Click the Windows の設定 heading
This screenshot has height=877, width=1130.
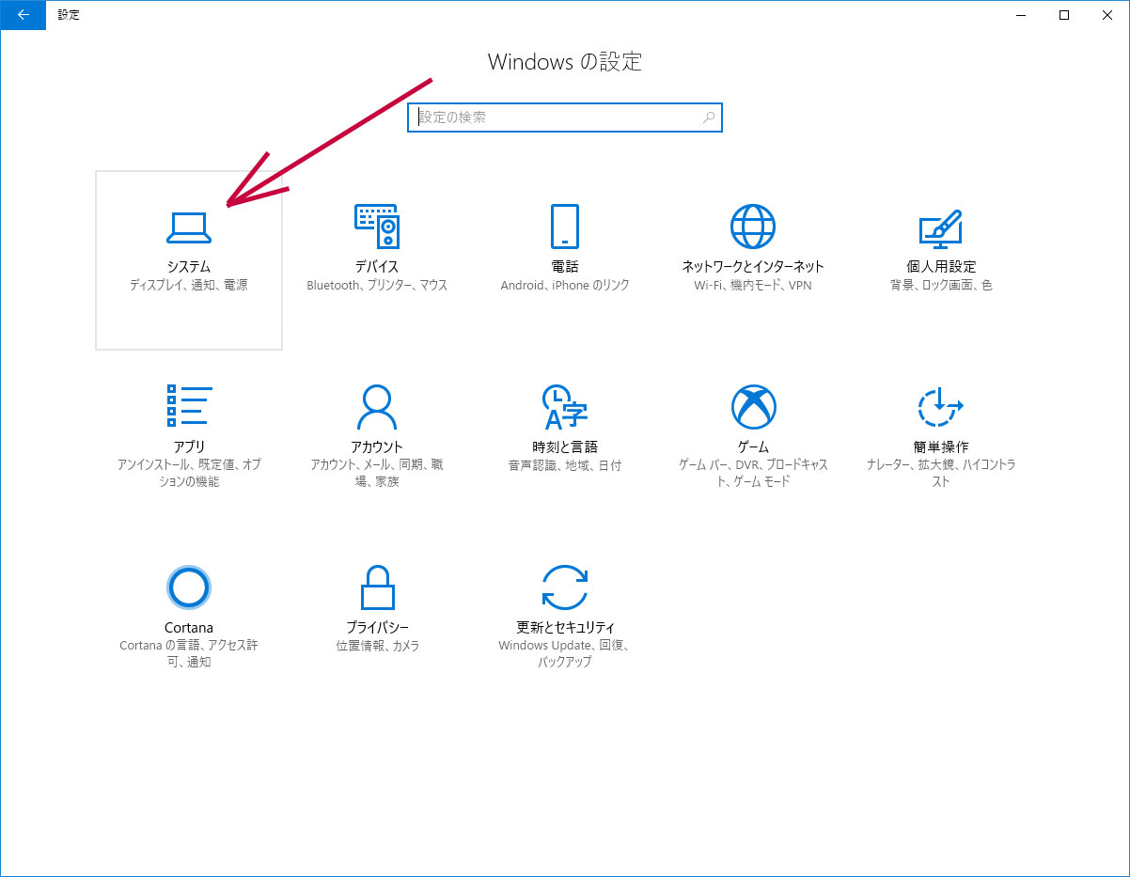pyautogui.click(x=565, y=62)
